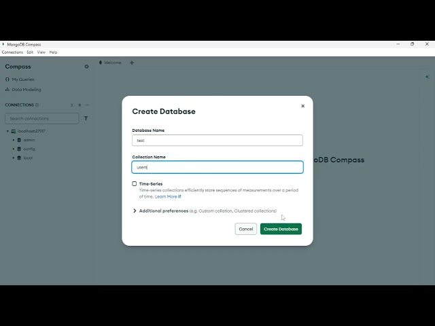
Task: Open Compass settings gear icon
Action: tap(86, 67)
